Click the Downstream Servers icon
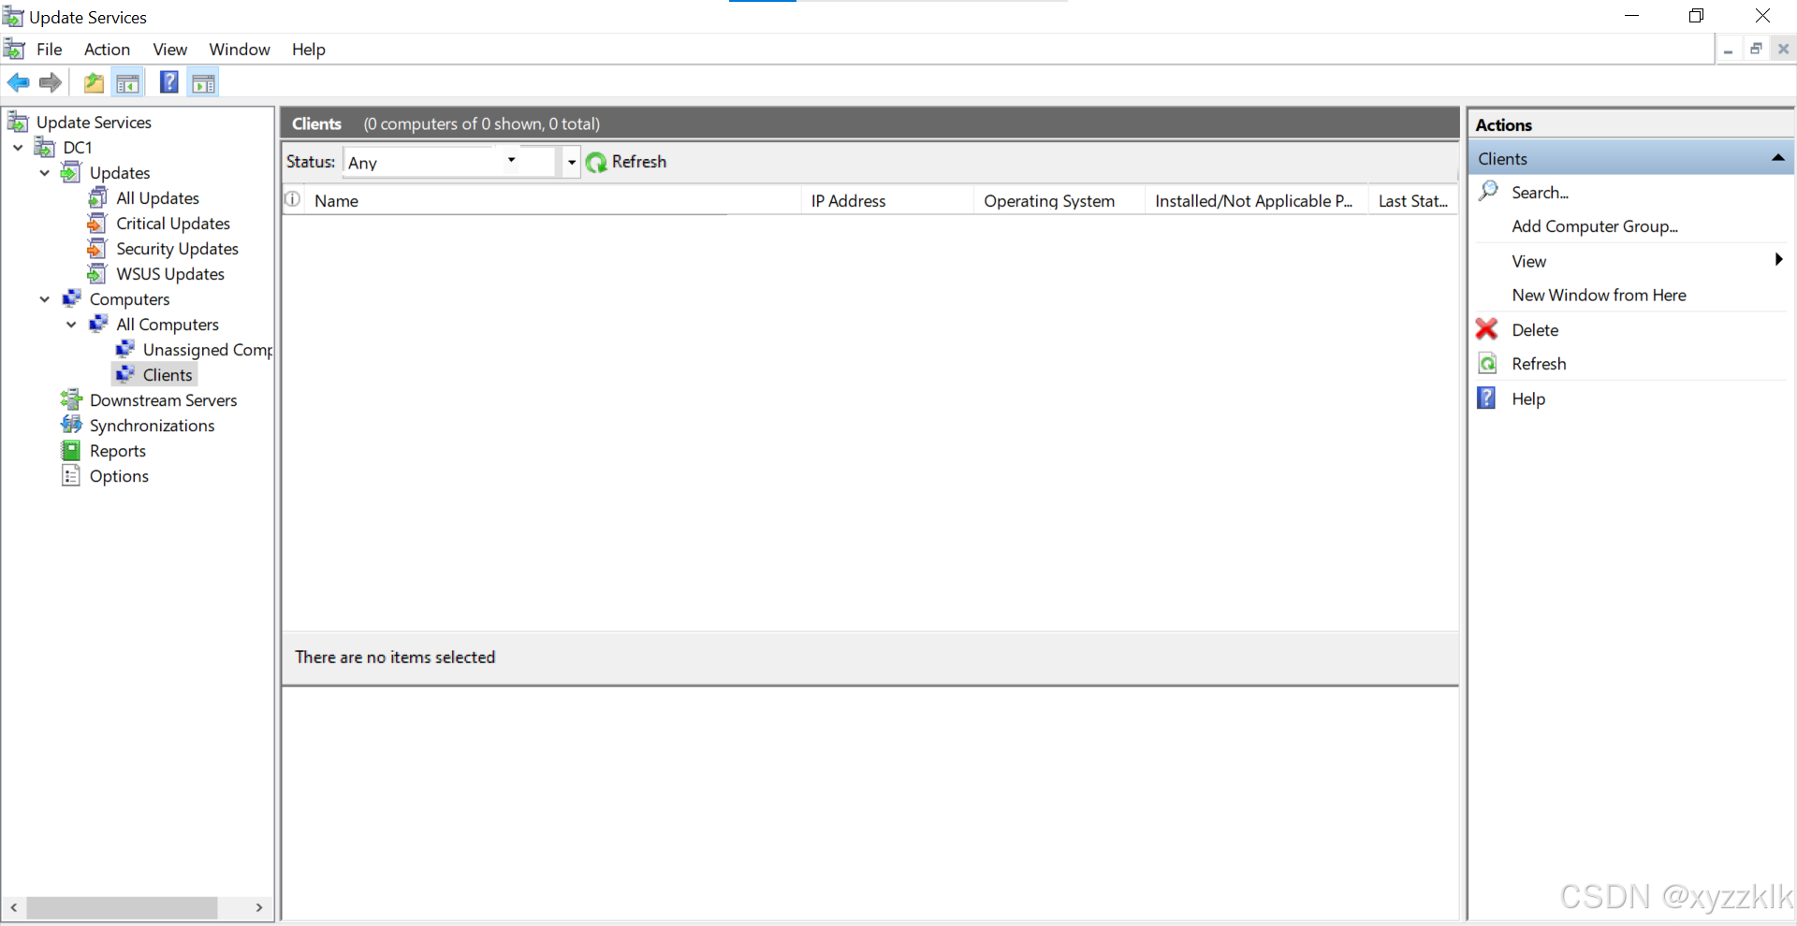The width and height of the screenshot is (1797, 926). (x=71, y=399)
